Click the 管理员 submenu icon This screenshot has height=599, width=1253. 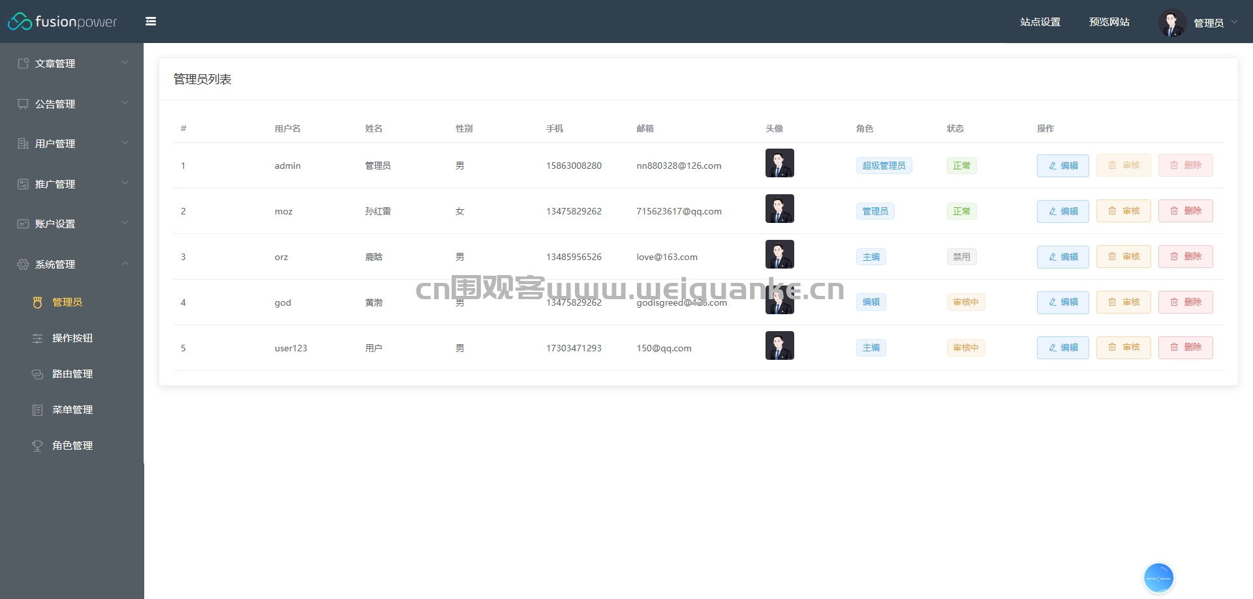click(37, 302)
